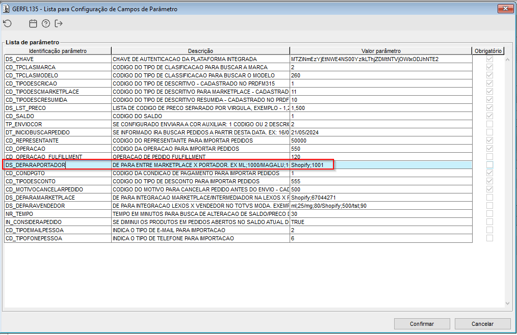Click the value 555 for CD_TIPODESCONTO
Image resolution: width=517 pixels, height=335 pixels.
(x=381, y=181)
